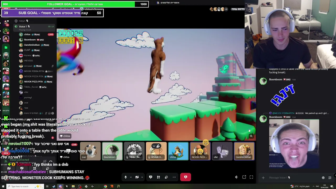Open the Windows Start menu
This screenshot has height=189, width=336.
click(3, 186)
